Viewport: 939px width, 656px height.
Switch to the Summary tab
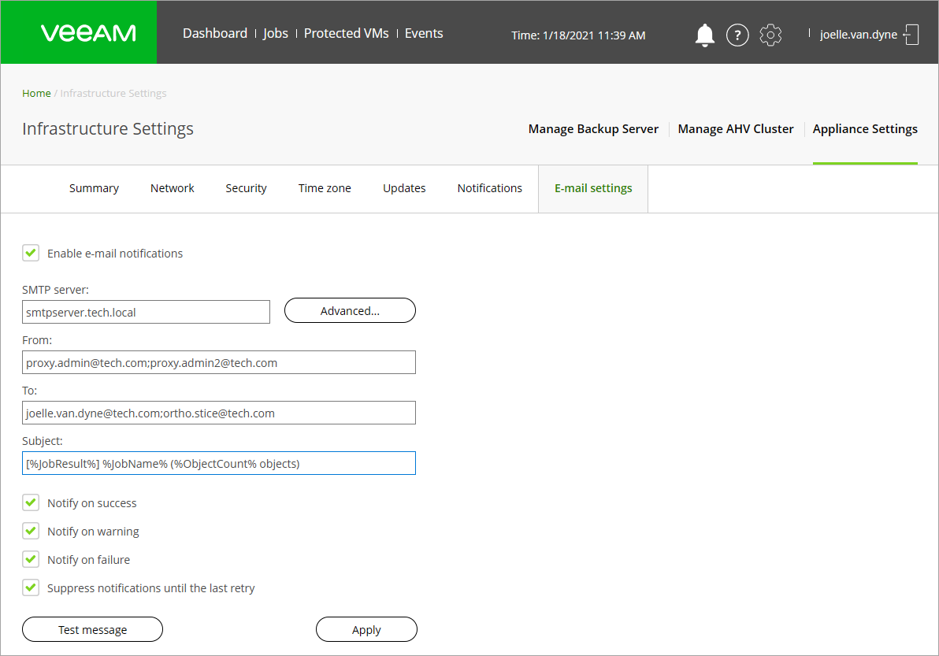[x=94, y=188]
